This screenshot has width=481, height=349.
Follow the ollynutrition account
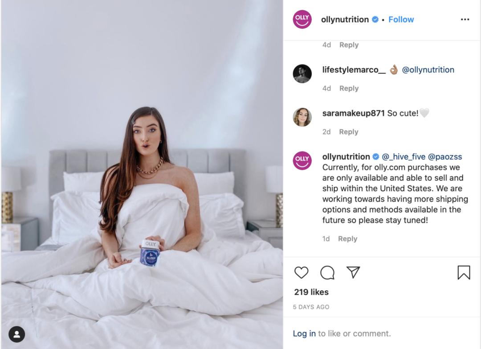point(401,19)
